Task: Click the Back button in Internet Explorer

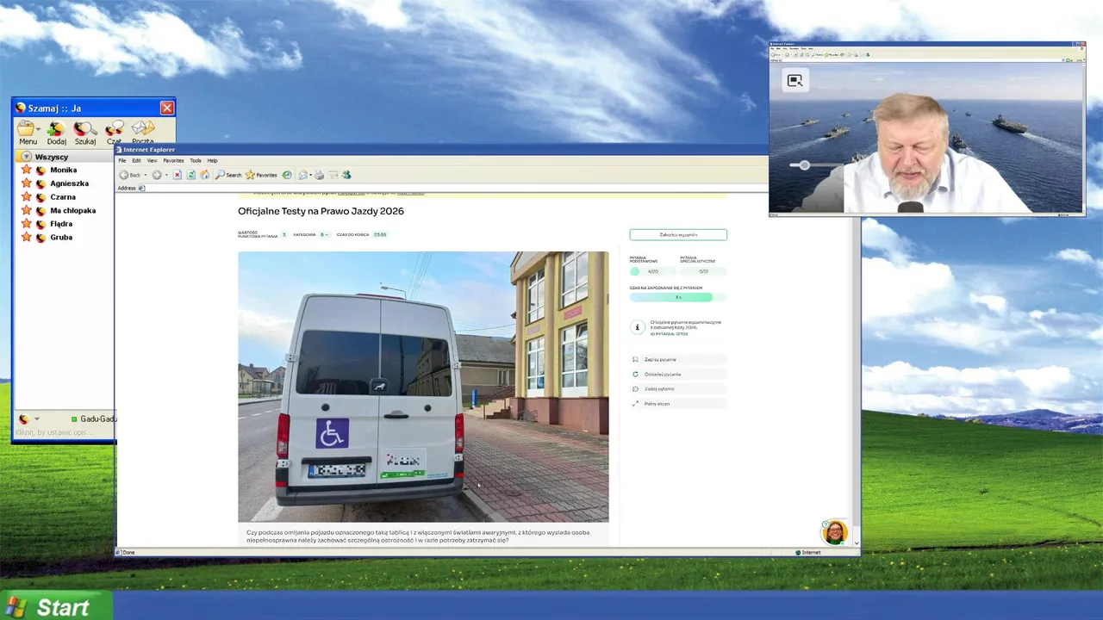Action: pos(129,175)
